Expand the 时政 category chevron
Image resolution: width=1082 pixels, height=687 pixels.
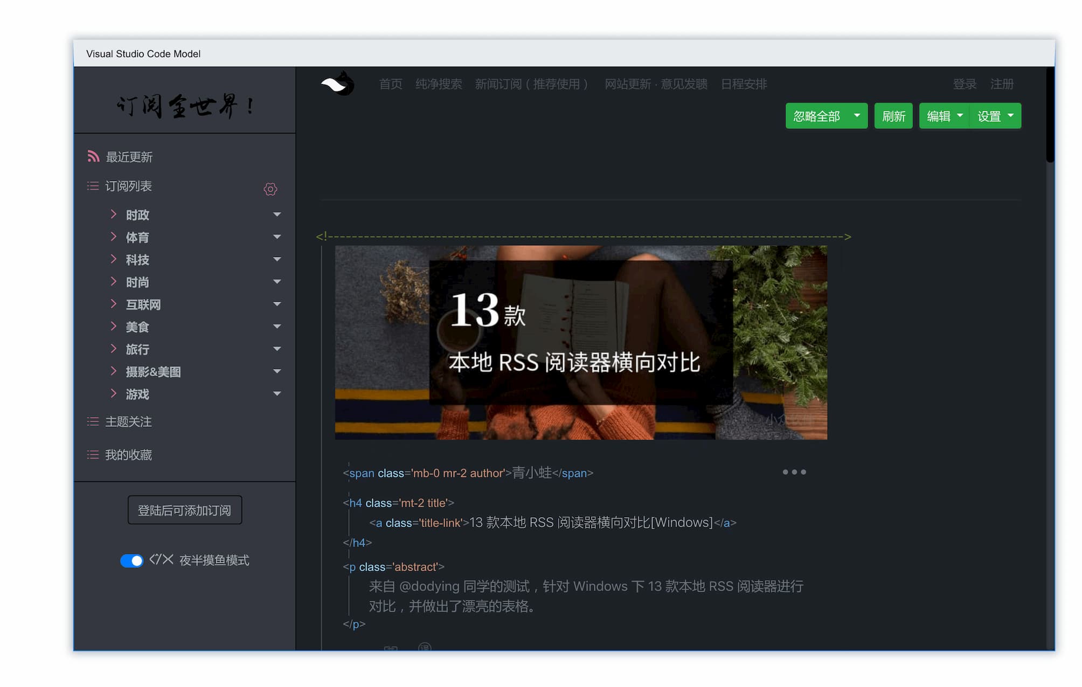[113, 214]
